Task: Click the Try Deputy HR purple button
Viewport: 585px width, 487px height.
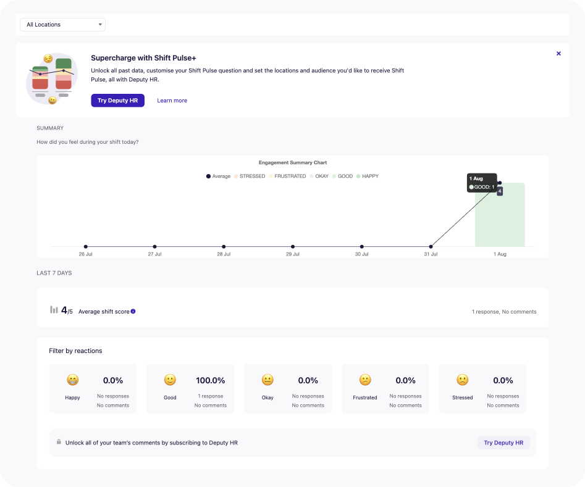Action: 117,101
